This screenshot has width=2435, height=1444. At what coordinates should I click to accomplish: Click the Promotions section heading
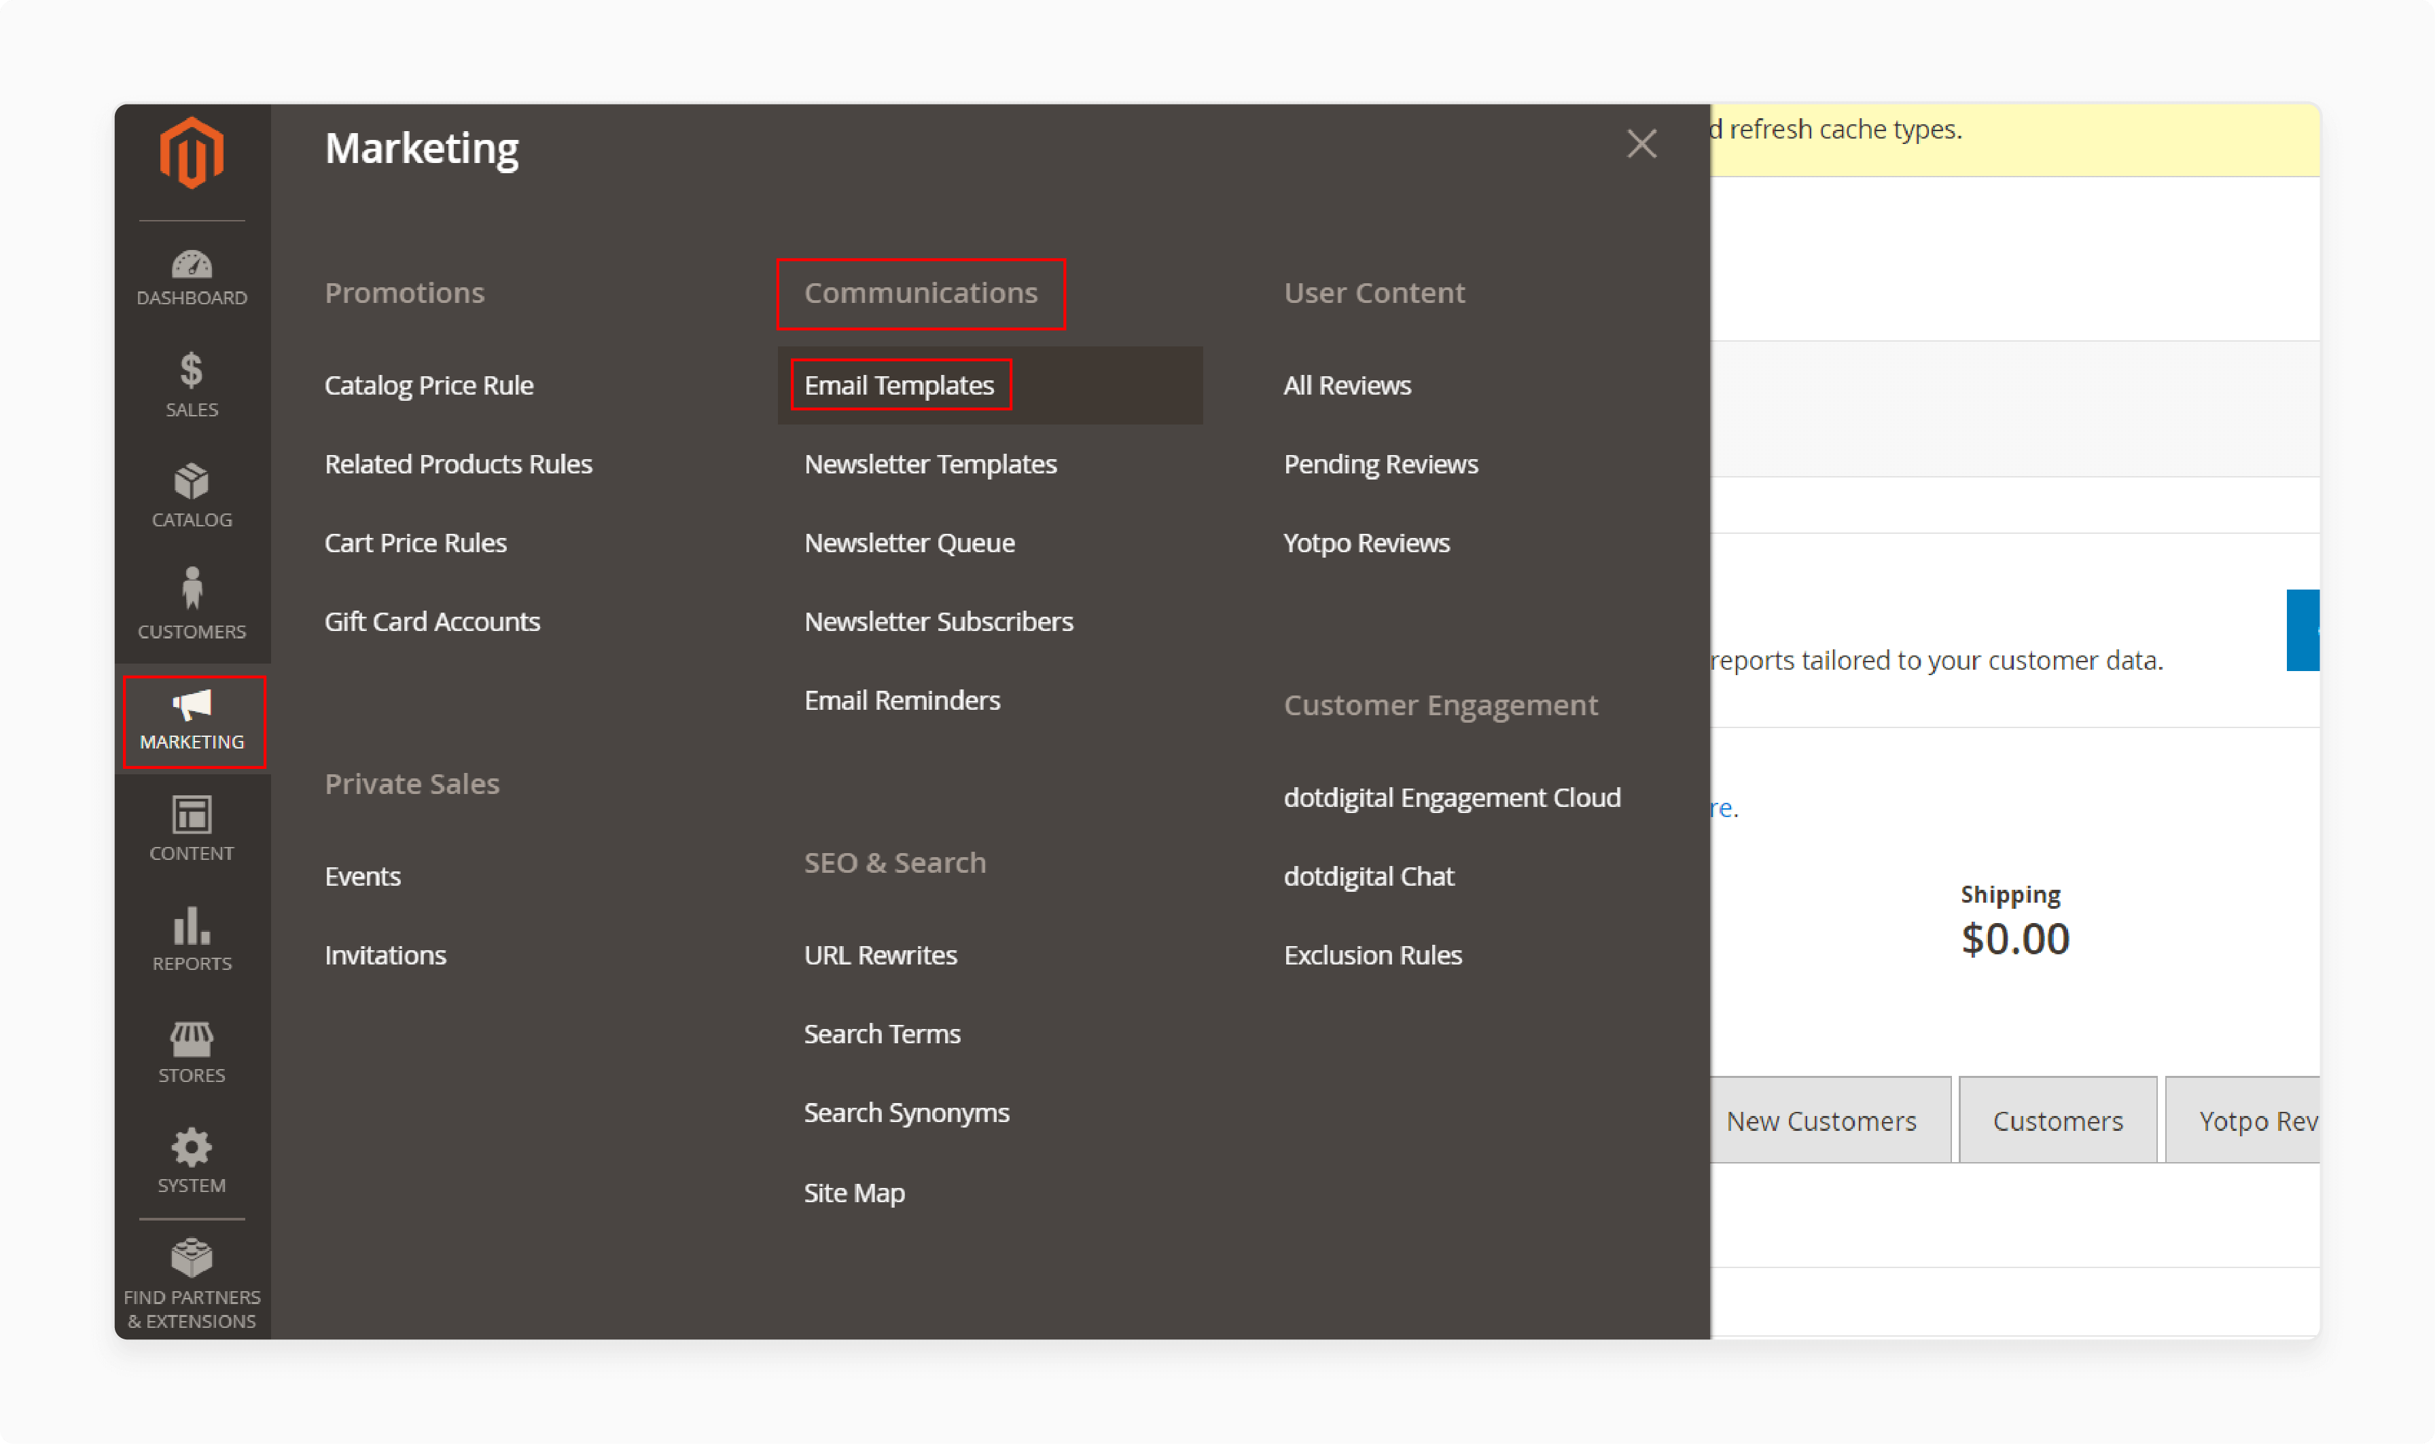tap(405, 293)
